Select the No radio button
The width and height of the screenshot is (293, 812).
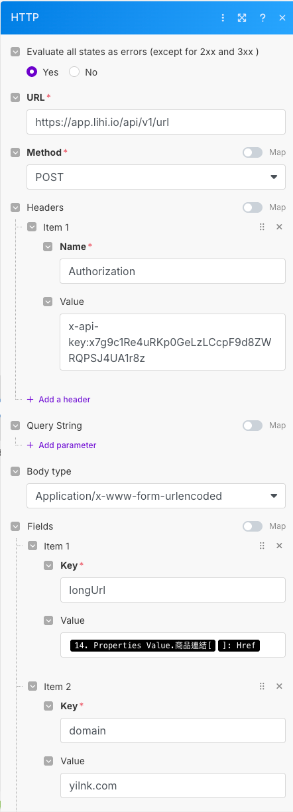point(74,72)
